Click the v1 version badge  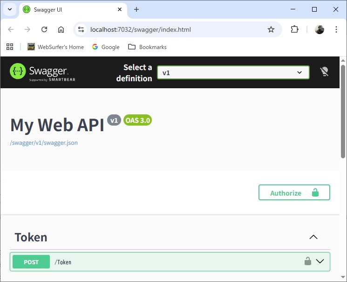114,120
